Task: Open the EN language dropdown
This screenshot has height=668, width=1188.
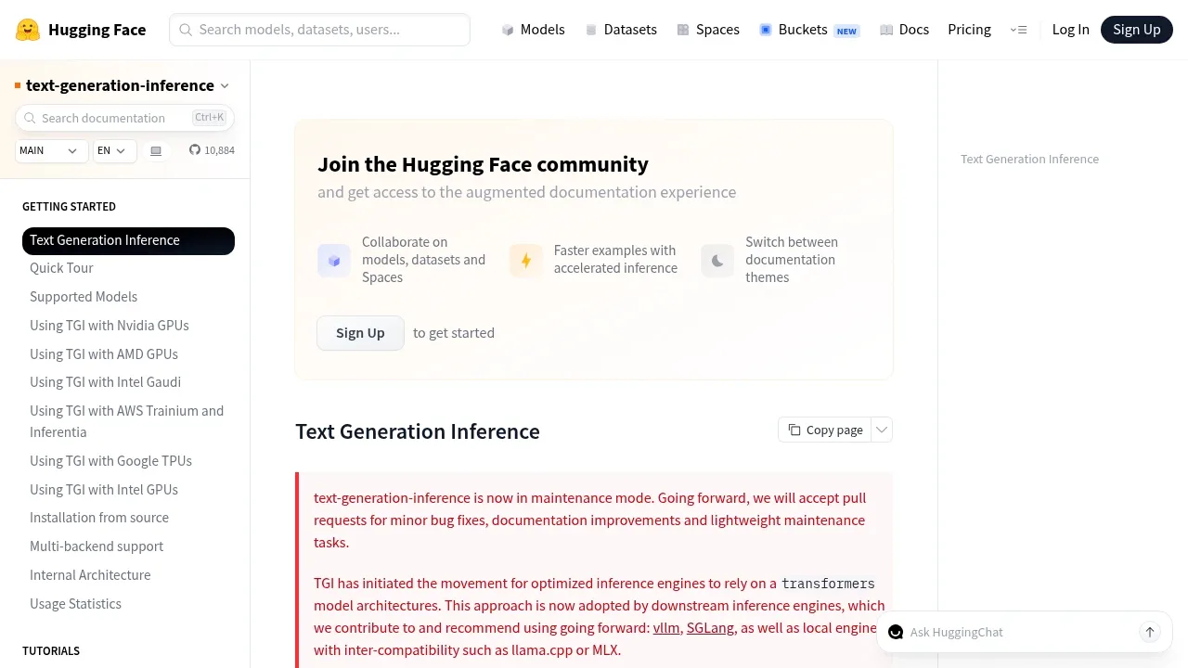Action: 114,150
